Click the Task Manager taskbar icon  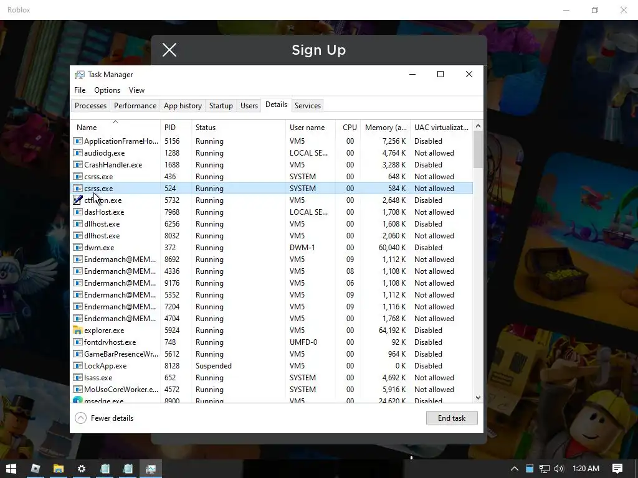[151, 469]
